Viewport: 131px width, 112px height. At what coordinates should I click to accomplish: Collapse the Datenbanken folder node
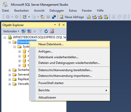[10, 42]
